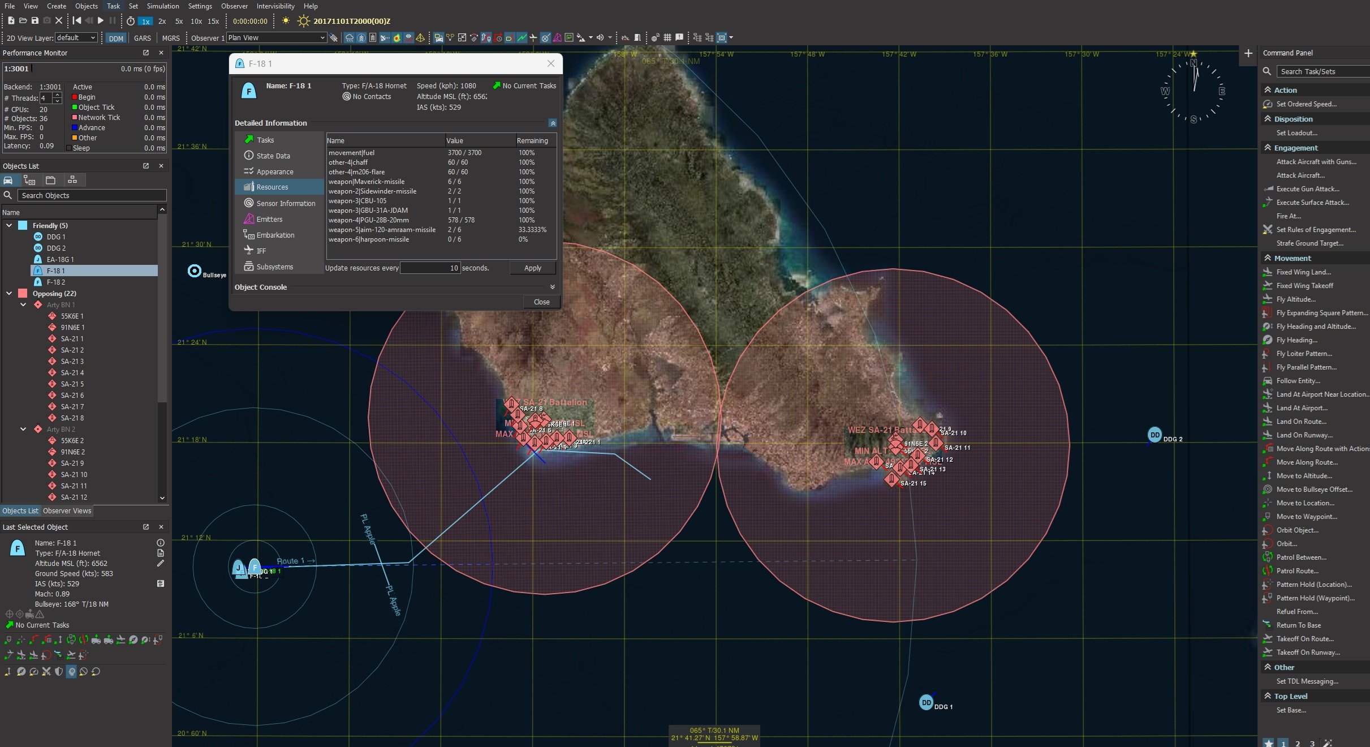The width and height of the screenshot is (1370, 747).
Task: Open the 2D View Layer dropdown
Action: [x=76, y=38]
